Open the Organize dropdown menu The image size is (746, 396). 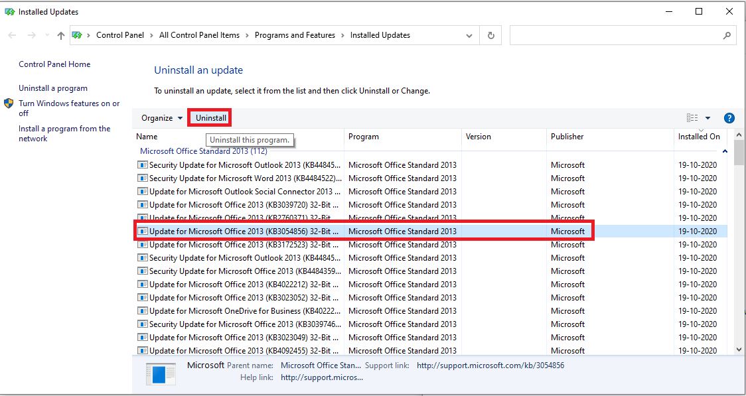[159, 117]
